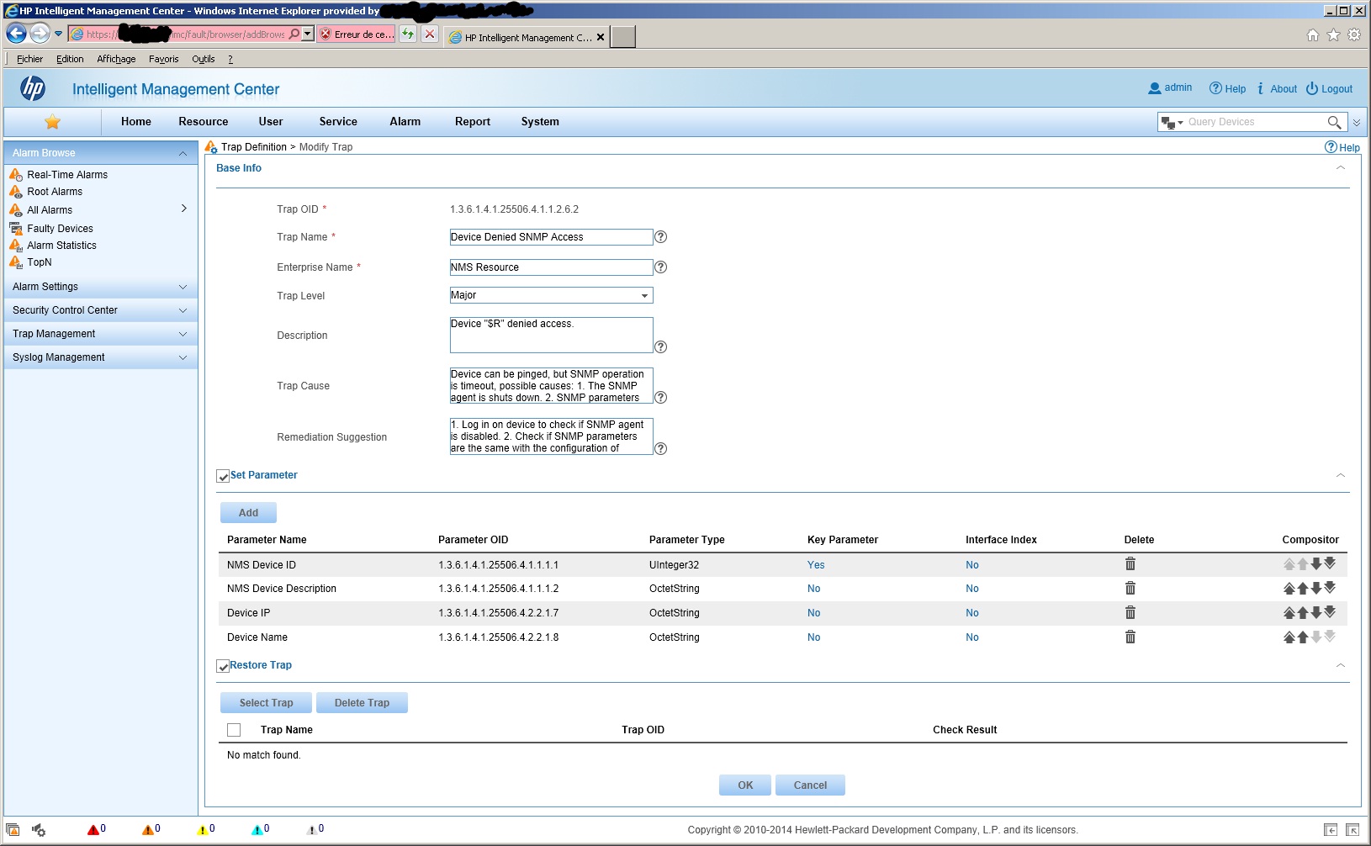Toggle Key Parameter Yes for NMS Device ID
The image size is (1371, 846).
(816, 565)
